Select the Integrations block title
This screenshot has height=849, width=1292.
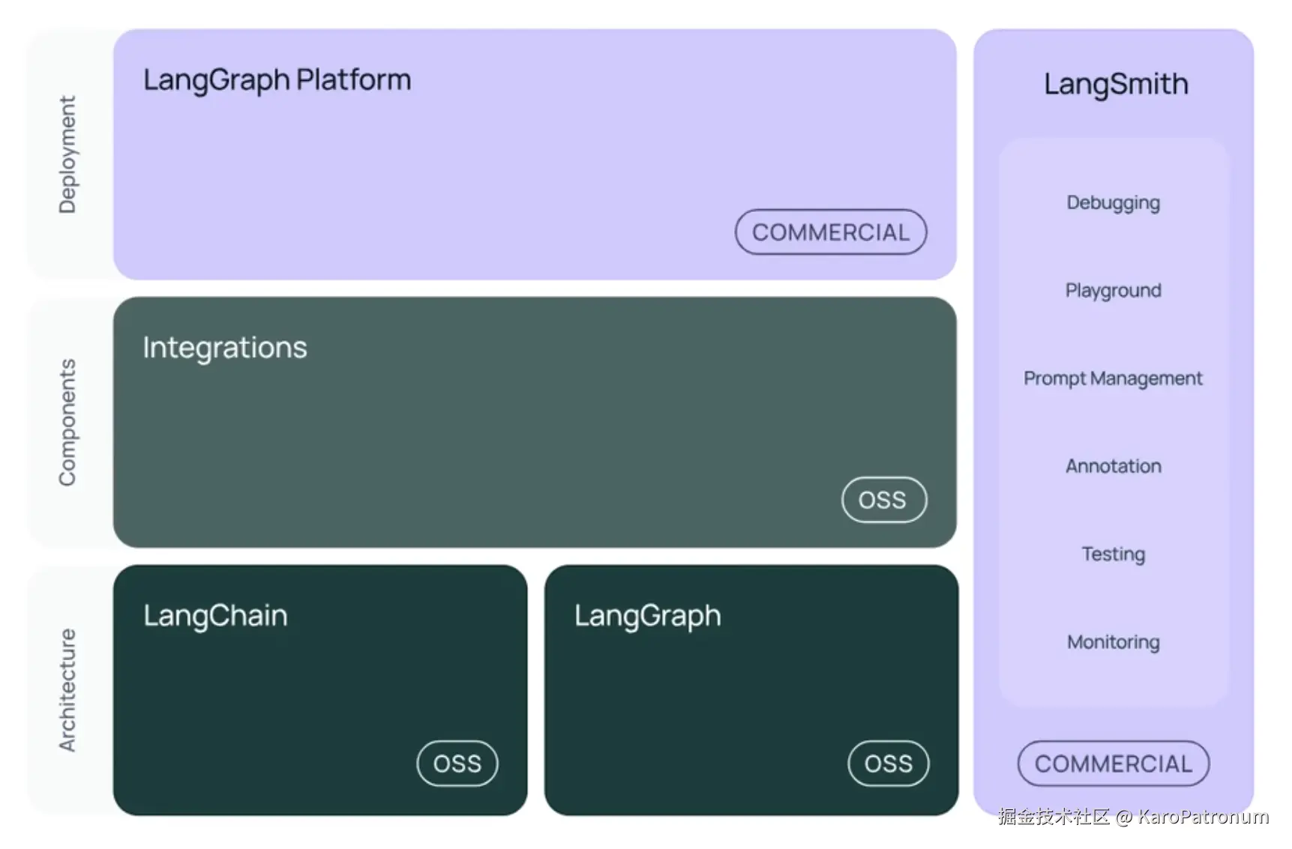225,348
